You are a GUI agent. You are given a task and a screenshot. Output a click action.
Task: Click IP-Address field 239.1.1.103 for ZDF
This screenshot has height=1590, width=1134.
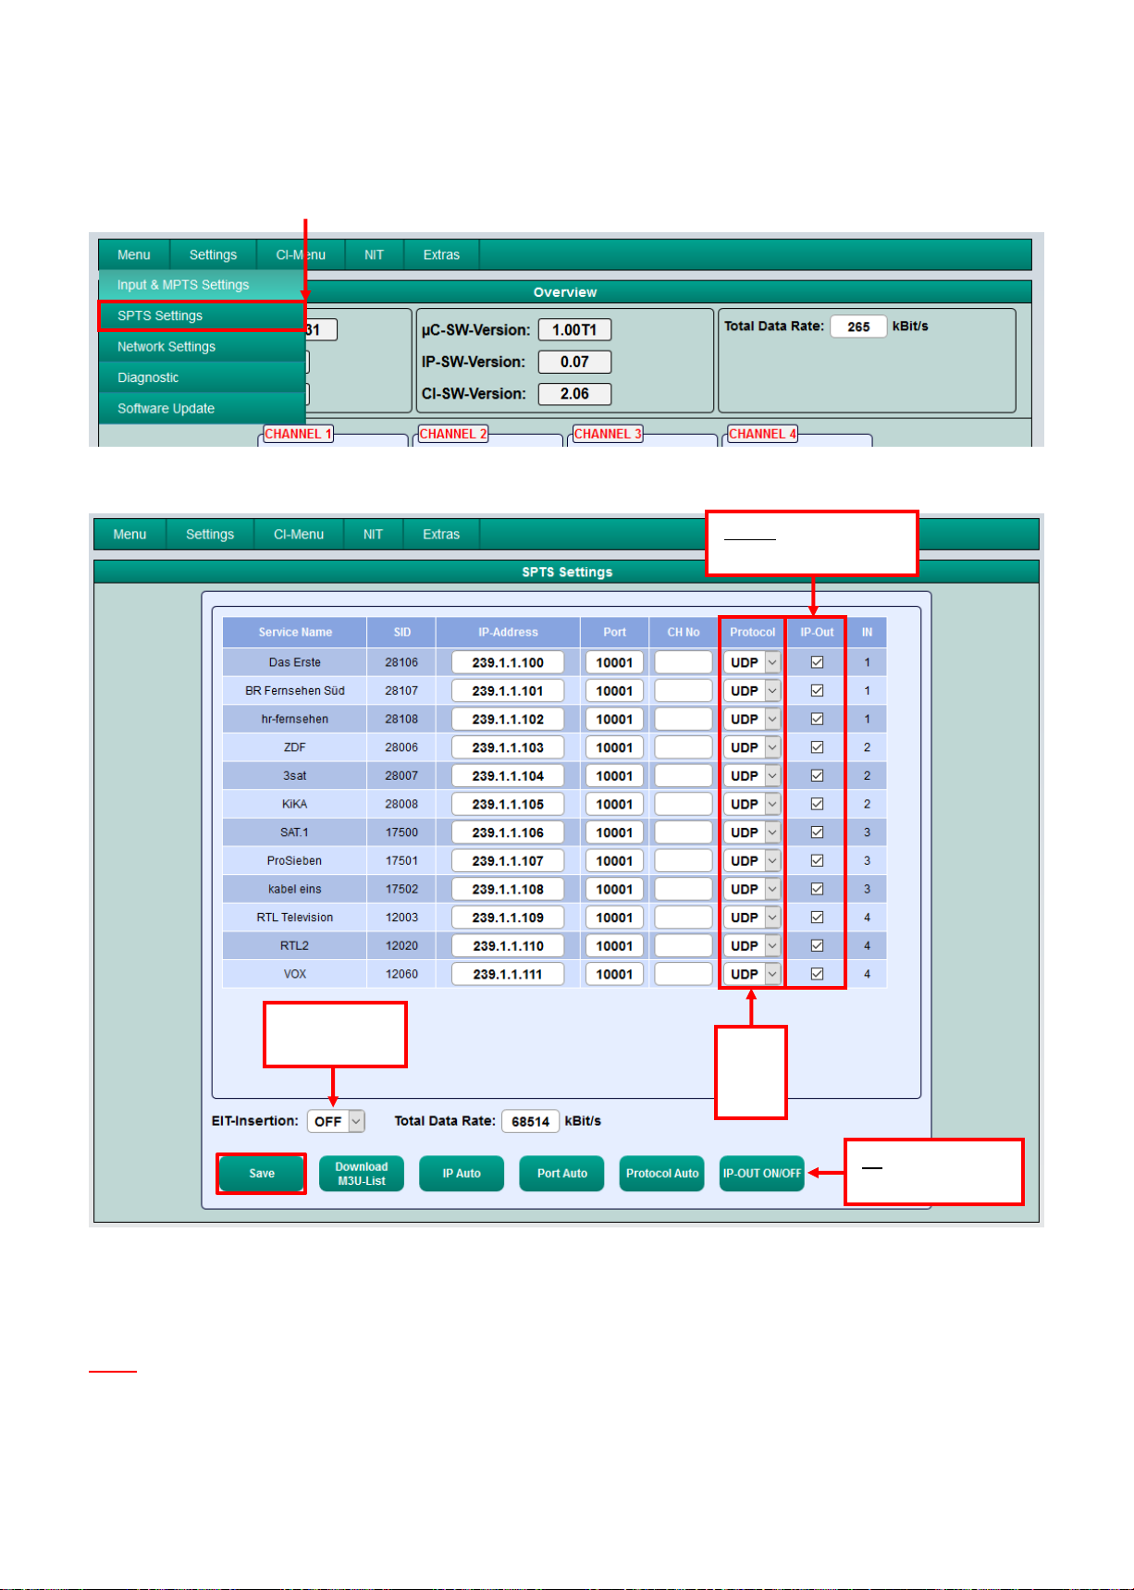tap(508, 747)
